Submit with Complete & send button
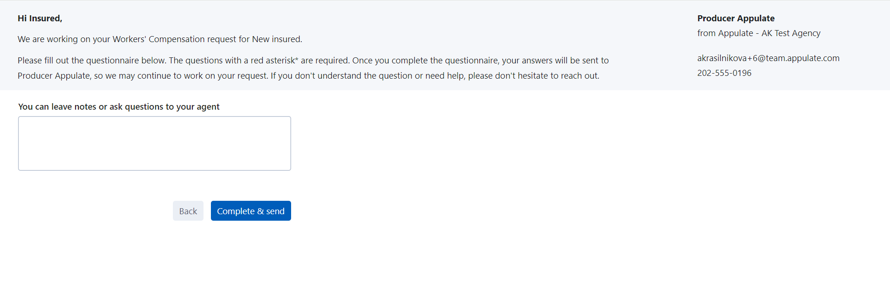 tap(251, 211)
